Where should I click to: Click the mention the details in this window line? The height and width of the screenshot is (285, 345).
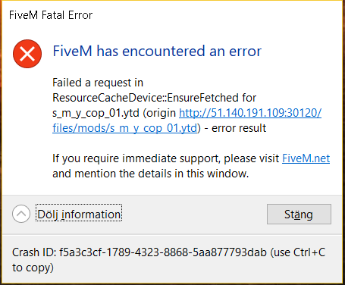point(162,174)
